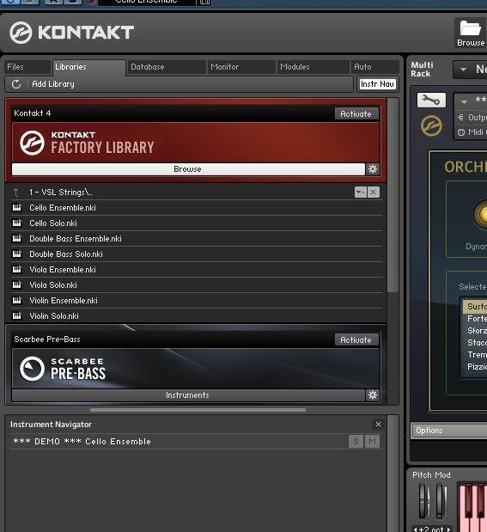Switch to the Auto tab
This screenshot has height=532, width=487.
[x=375, y=67]
